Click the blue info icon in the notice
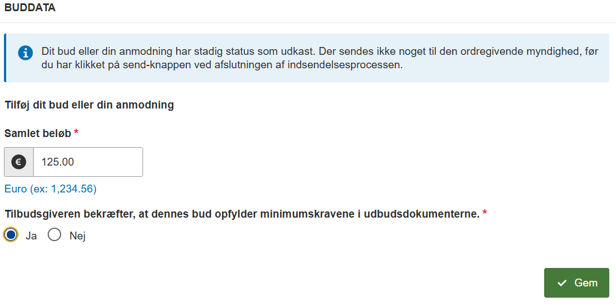 point(25,53)
